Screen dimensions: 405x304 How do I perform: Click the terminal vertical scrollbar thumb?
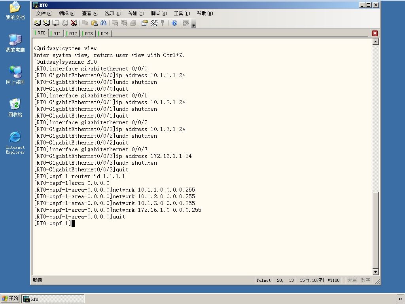(x=376, y=230)
